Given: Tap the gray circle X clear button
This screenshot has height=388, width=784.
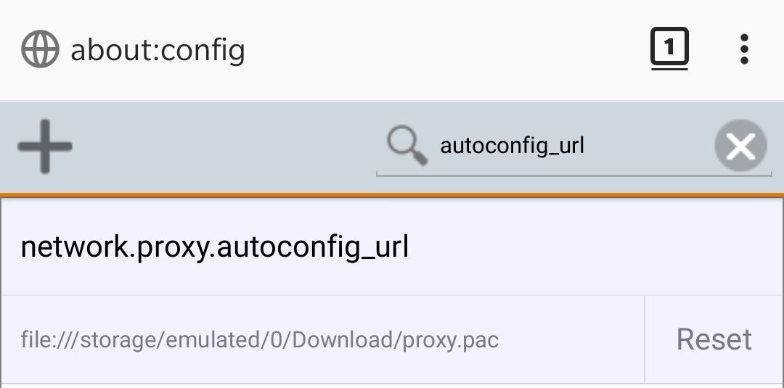Looking at the screenshot, I should 740,146.
